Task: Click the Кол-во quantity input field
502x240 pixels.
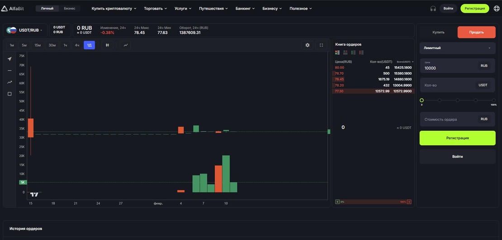Action: 448,85
